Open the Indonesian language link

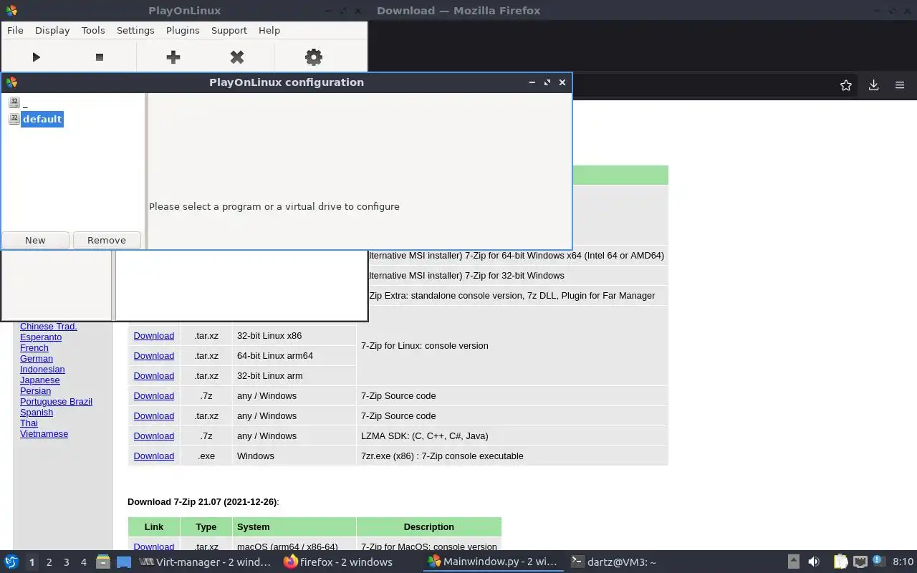[x=42, y=369]
